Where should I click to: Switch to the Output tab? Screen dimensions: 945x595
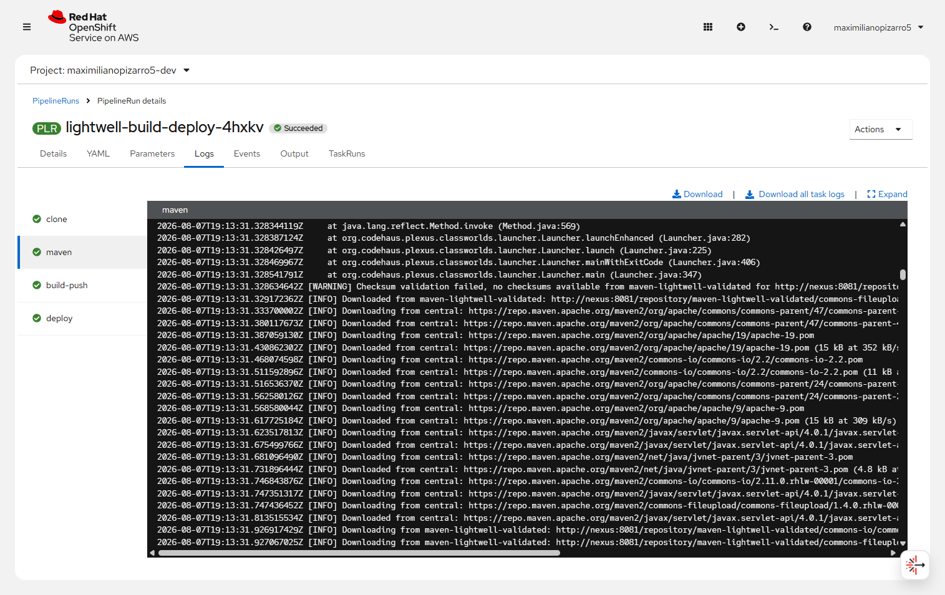click(294, 153)
